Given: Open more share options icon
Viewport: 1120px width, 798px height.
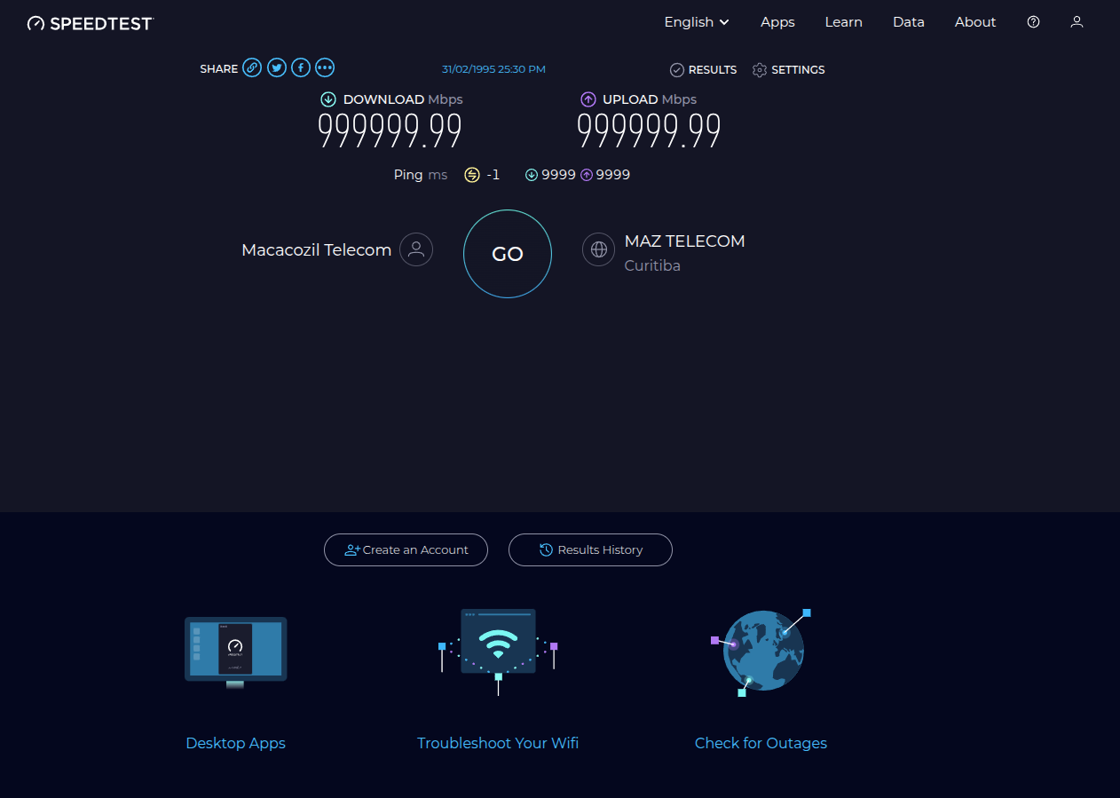Looking at the screenshot, I should click(325, 67).
